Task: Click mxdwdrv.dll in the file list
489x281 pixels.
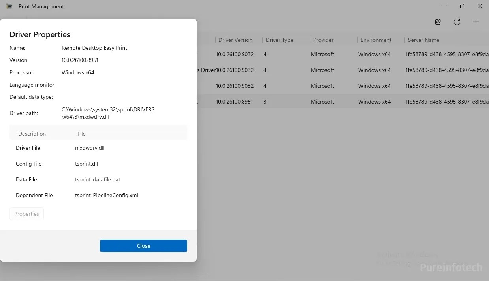Action: [90, 148]
